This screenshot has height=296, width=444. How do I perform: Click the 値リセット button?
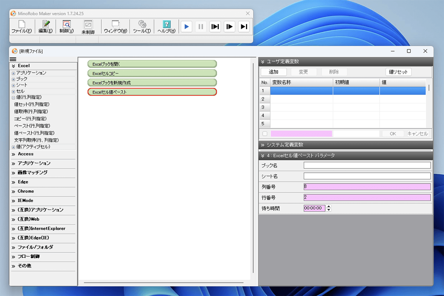[x=398, y=72]
